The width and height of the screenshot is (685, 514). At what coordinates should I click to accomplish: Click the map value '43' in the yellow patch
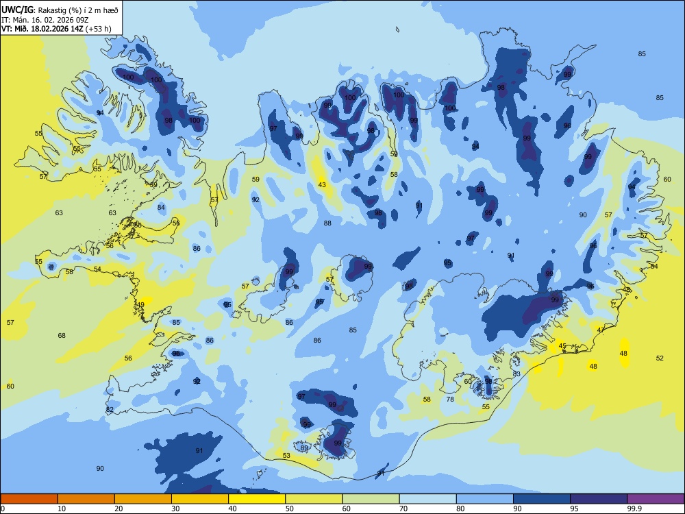[x=322, y=185]
